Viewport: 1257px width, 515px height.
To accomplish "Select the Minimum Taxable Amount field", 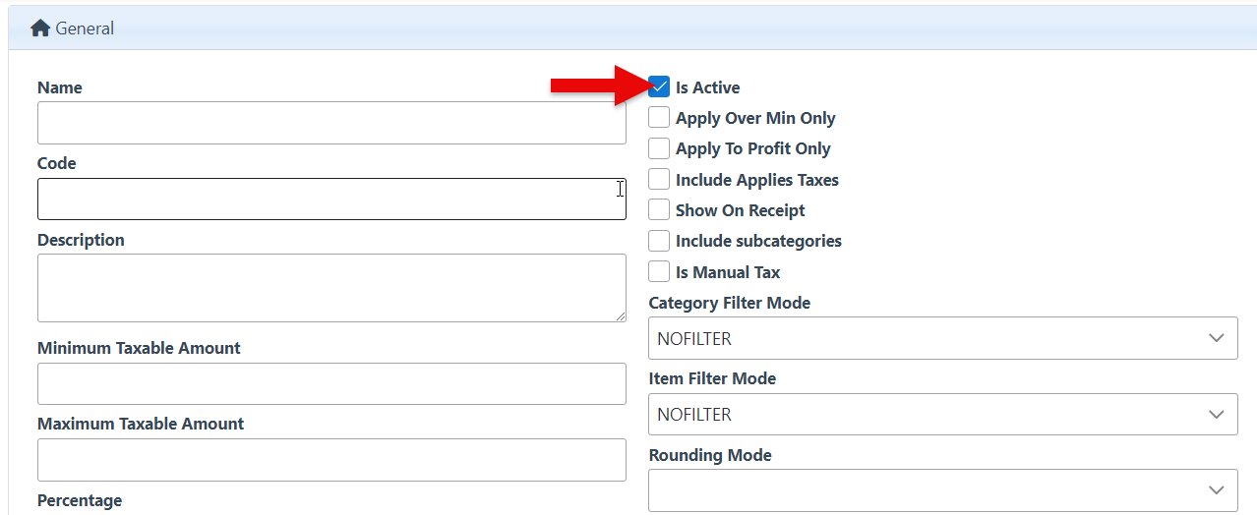I will (x=331, y=383).
